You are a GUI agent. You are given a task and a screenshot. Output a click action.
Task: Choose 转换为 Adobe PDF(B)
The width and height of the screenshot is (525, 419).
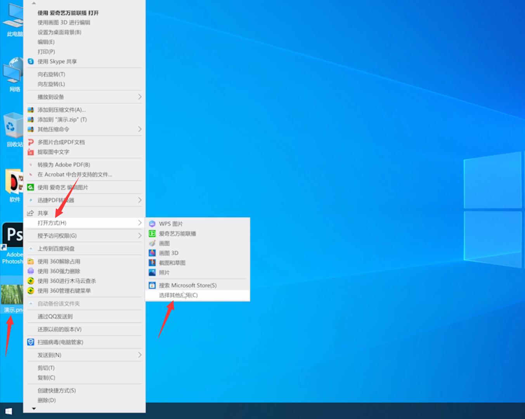(x=64, y=164)
